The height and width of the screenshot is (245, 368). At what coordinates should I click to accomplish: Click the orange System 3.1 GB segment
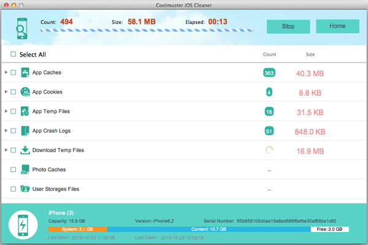(x=77, y=229)
